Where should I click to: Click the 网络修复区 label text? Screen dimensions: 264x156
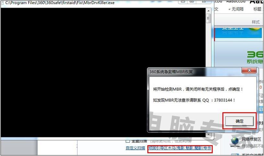click(x=251, y=139)
